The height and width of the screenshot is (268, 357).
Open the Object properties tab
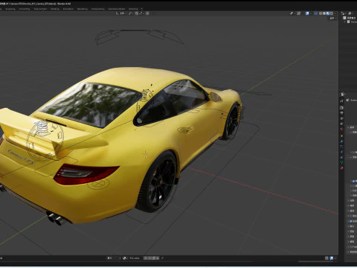tap(342, 136)
